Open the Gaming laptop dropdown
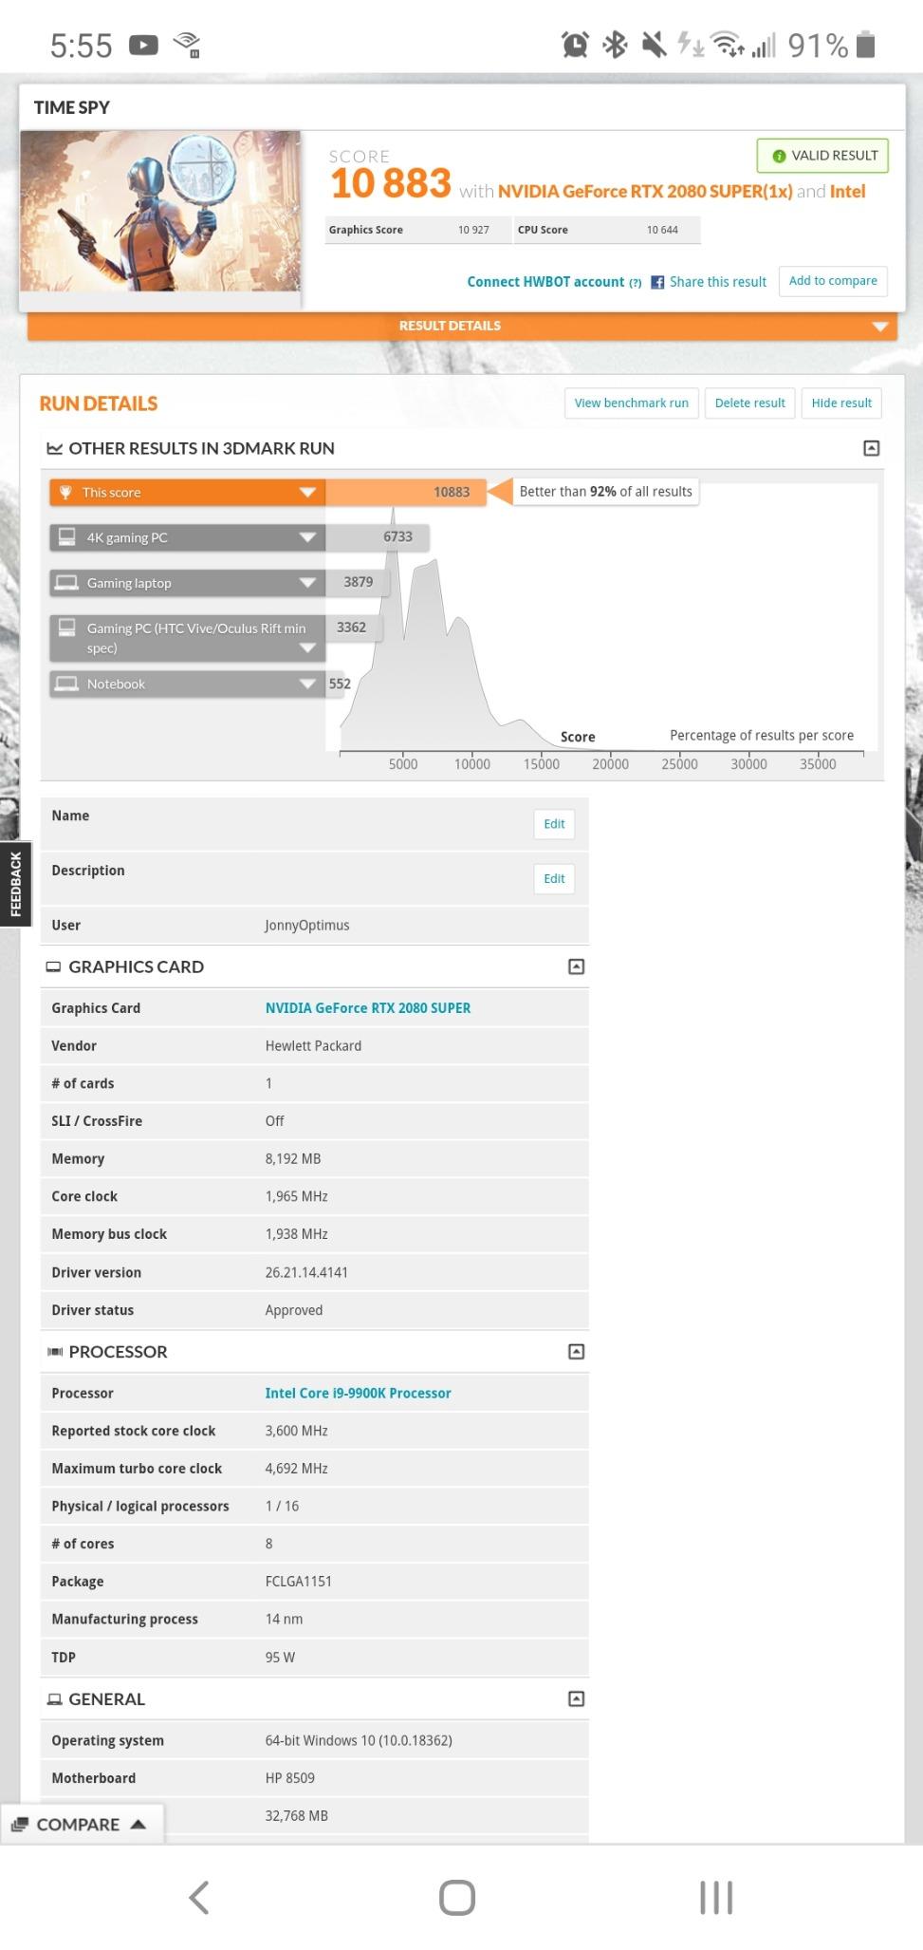The height and width of the screenshot is (1950, 923). click(188, 583)
